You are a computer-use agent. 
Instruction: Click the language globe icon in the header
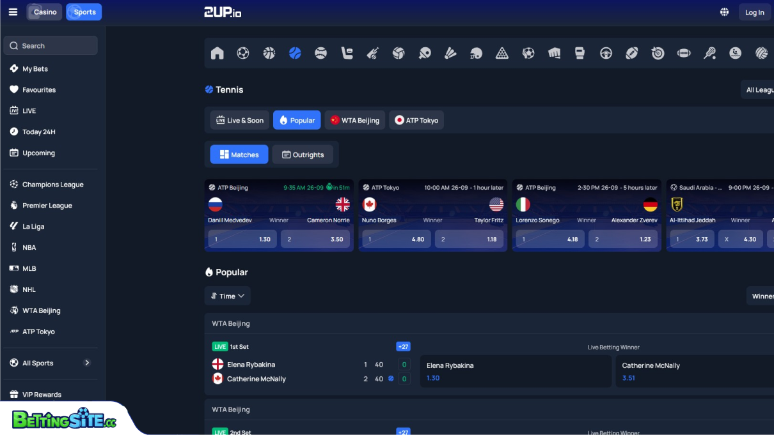tap(724, 11)
